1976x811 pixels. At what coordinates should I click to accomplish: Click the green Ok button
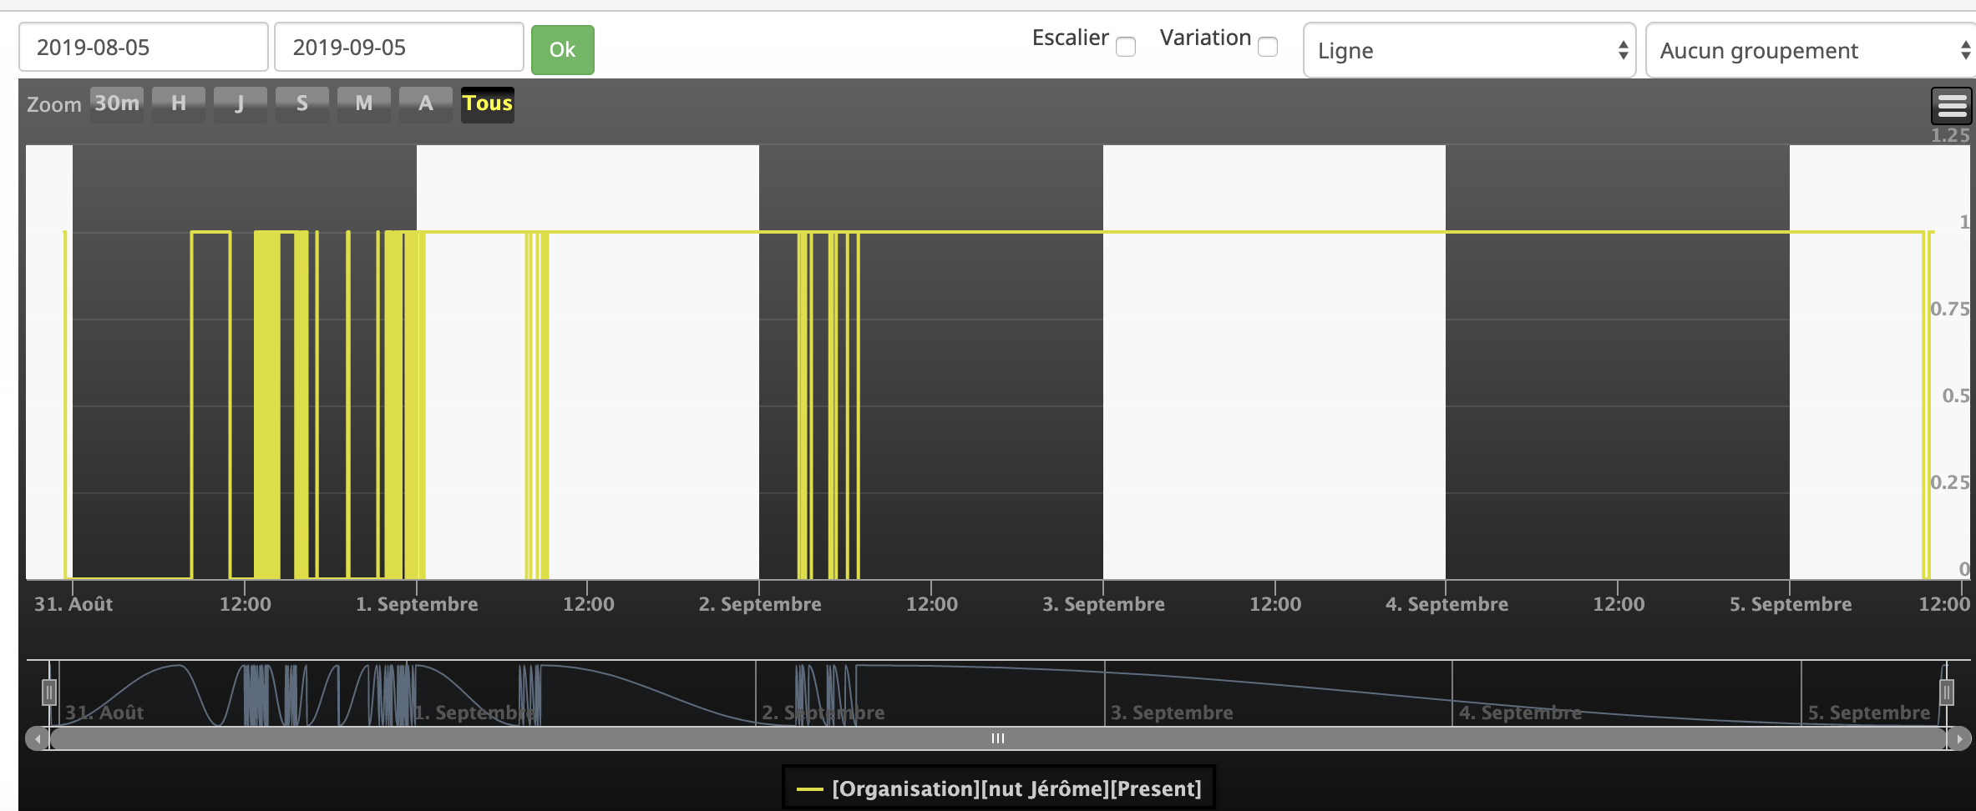(x=563, y=50)
